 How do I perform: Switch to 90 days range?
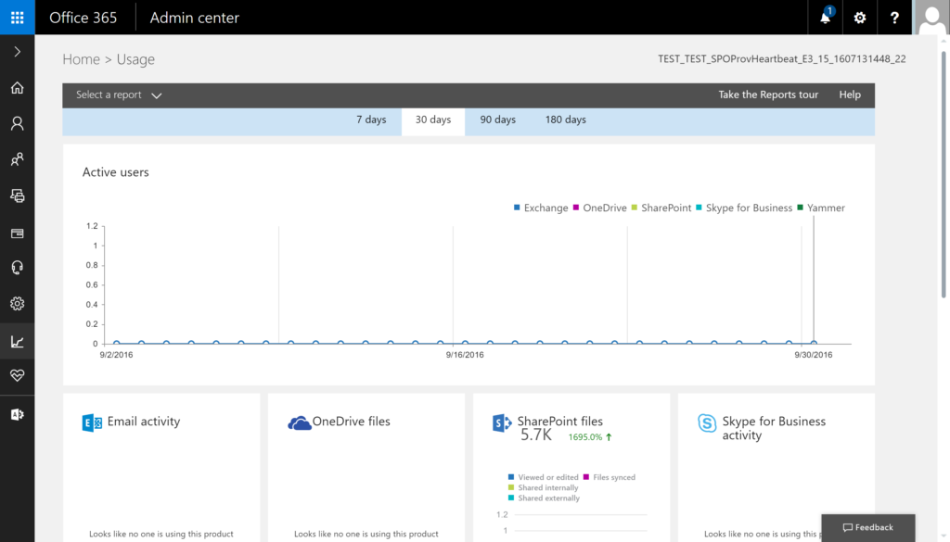pyautogui.click(x=498, y=120)
